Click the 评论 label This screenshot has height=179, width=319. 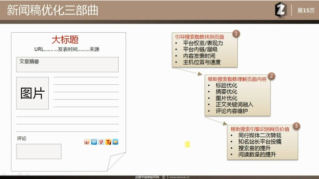pyautogui.click(x=21, y=138)
